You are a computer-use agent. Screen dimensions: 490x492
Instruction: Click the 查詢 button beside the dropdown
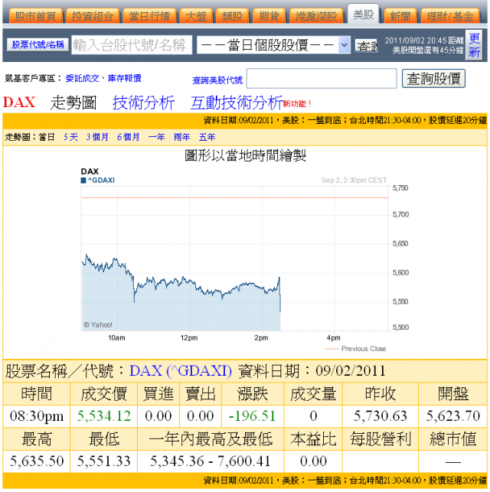pos(366,46)
